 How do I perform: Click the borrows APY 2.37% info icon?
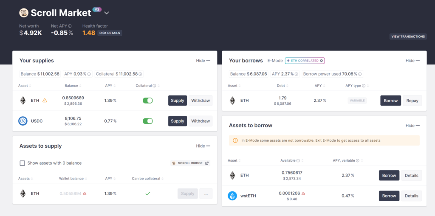[x=297, y=74]
